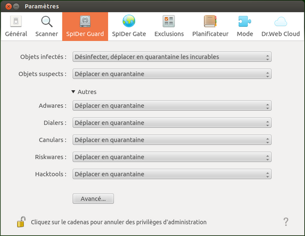
Task: Switch to the Général tab label
Action: pyautogui.click(x=16, y=34)
